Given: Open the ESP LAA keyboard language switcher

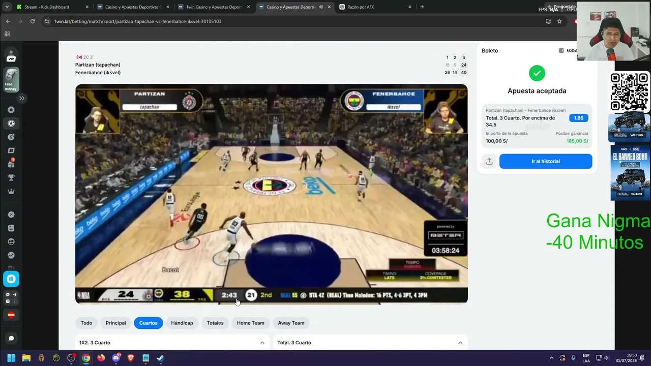Looking at the screenshot, I should coord(586,358).
